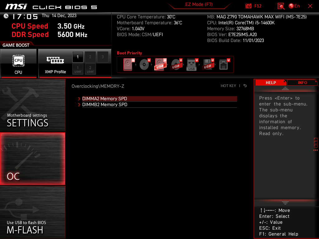
Task: Open the BIOS search magnifier icon
Action: 281,6
